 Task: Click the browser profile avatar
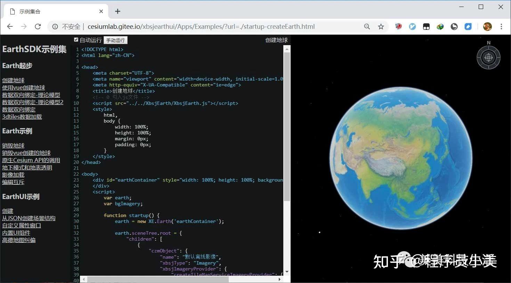click(x=488, y=26)
